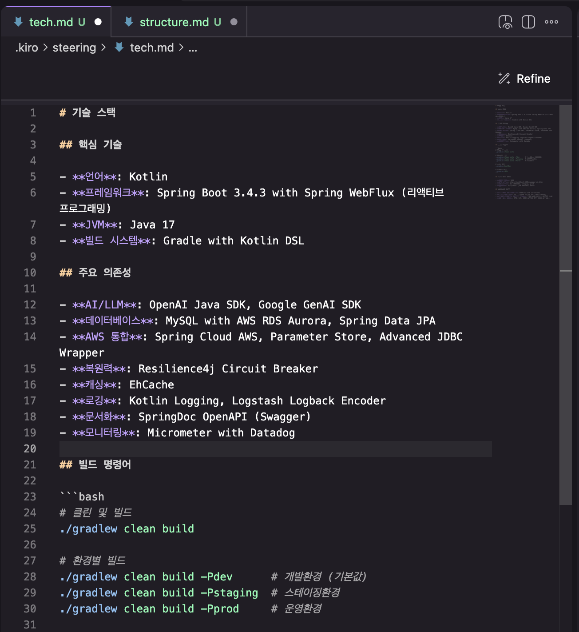Select steering folder in the breadcrumb
579x632 pixels.
pos(74,48)
